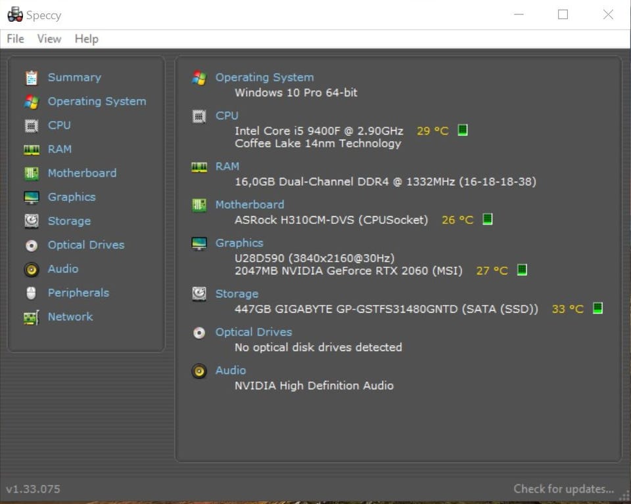Open Motherboard details from sidebar
This screenshot has width=631, height=504.
(x=82, y=173)
